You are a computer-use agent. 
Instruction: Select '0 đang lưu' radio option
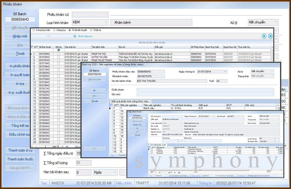pos(54,30)
